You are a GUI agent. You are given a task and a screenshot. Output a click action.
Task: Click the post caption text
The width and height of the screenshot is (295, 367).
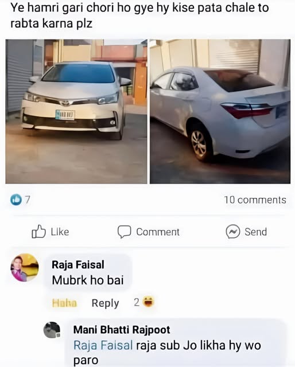tap(139, 15)
